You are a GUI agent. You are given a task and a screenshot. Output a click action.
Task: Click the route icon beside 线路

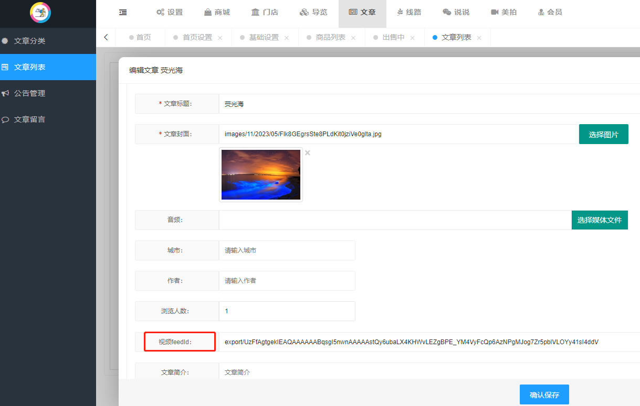click(x=400, y=12)
